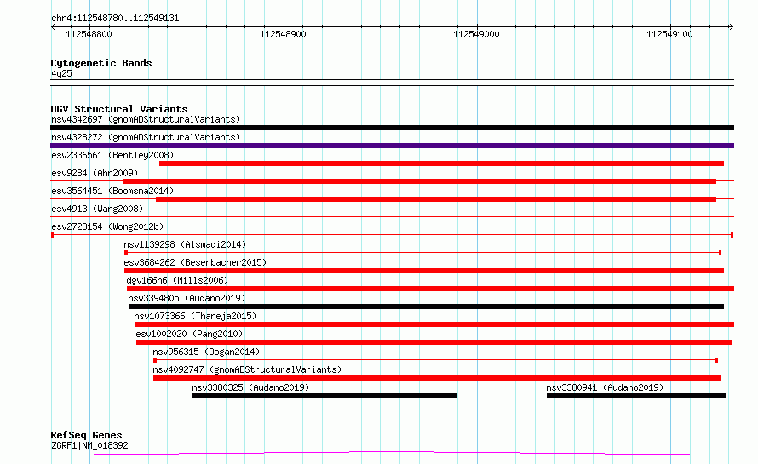Click the red bar of esv1002020
This screenshot has width=758, height=464.
434,342
